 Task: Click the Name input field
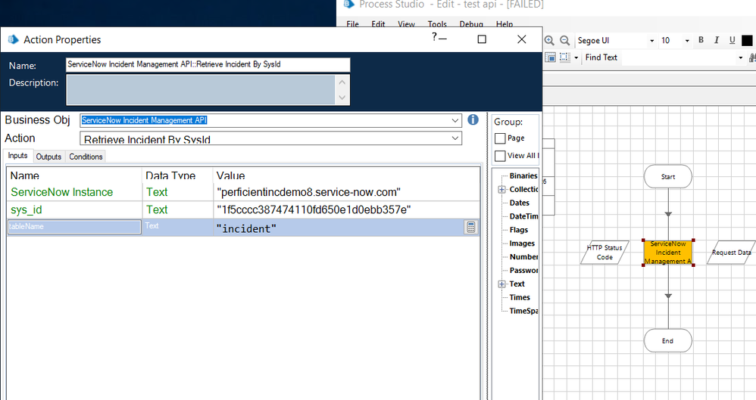pyautogui.click(x=208, y=64)
